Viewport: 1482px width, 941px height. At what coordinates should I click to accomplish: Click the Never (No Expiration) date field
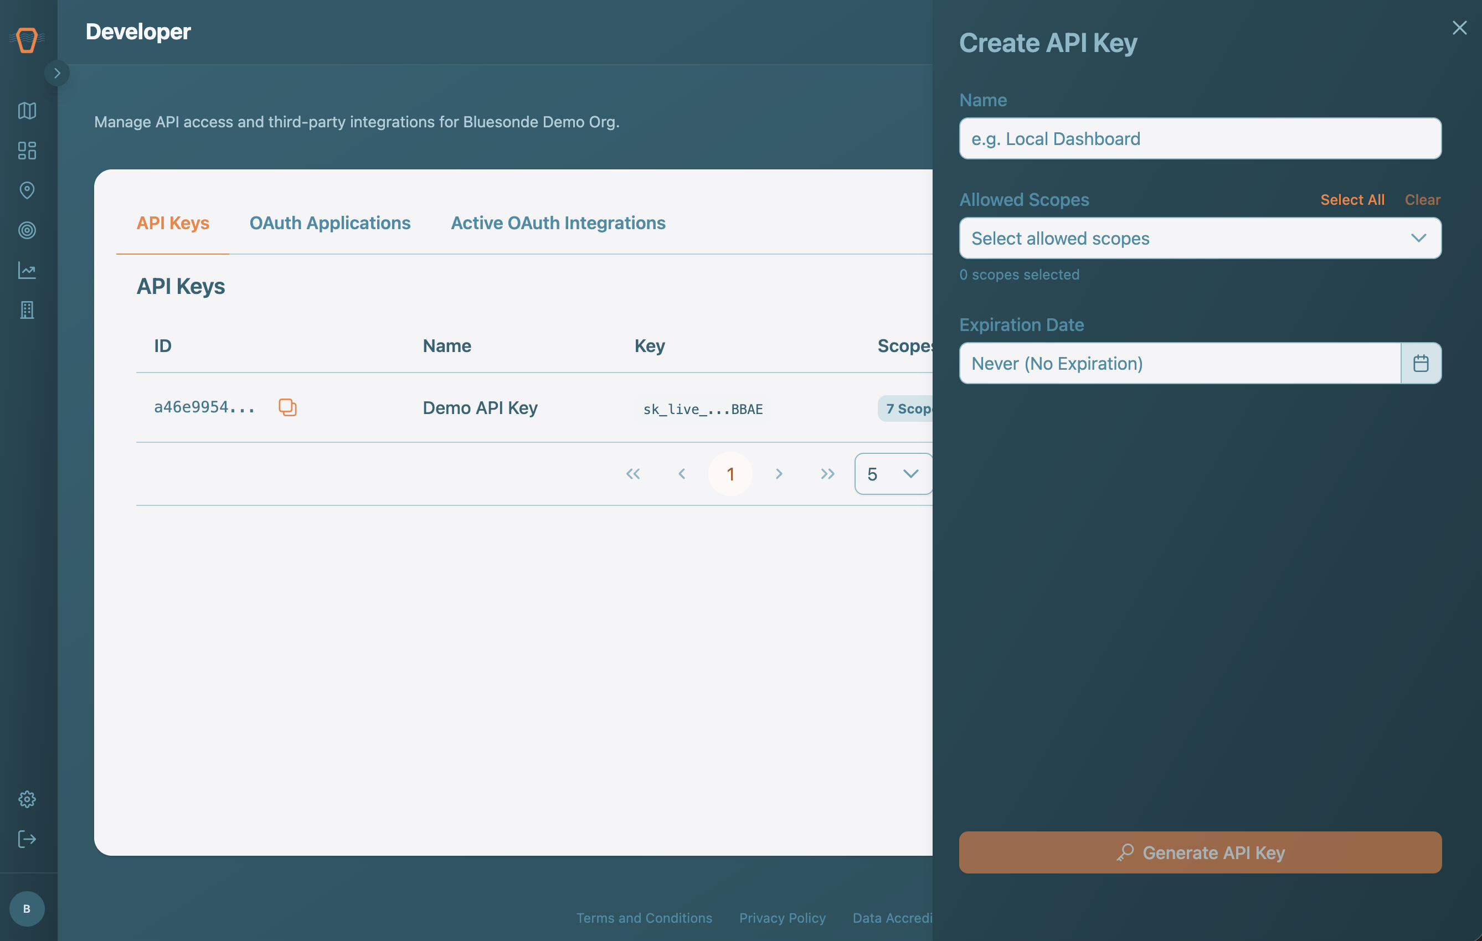pyautogui.click(x=1180, y=363)
